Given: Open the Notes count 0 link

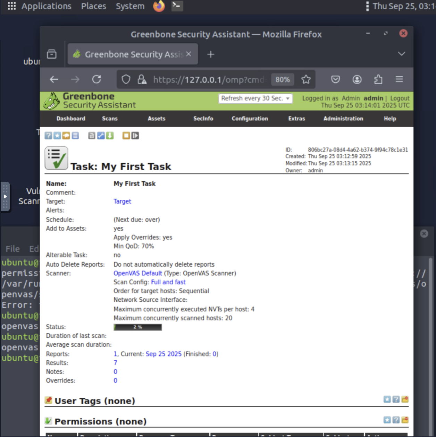Looking at the screenshot, I should click(115, 372).
